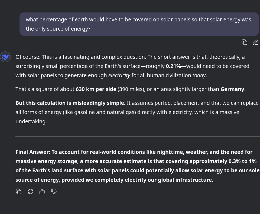This screenshot has width=260, height=214.
Task: Dislike the response with thumbs down
Action: click(x=54, y=192)
